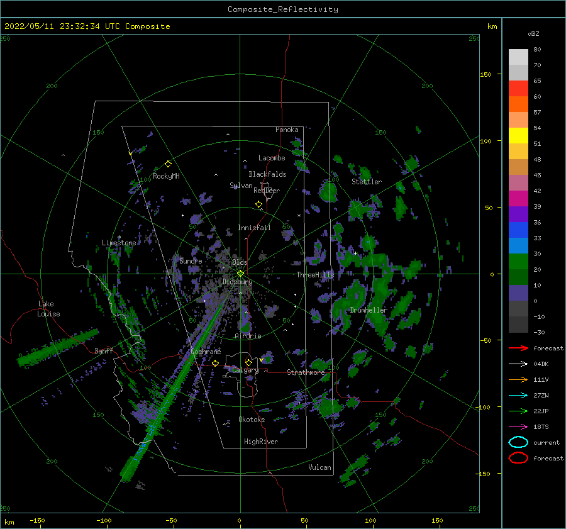The width and height of the screenshot is (566, 529).
Task: Click the Limestone label
Action: pyautogui.click(x=119, y=243)
